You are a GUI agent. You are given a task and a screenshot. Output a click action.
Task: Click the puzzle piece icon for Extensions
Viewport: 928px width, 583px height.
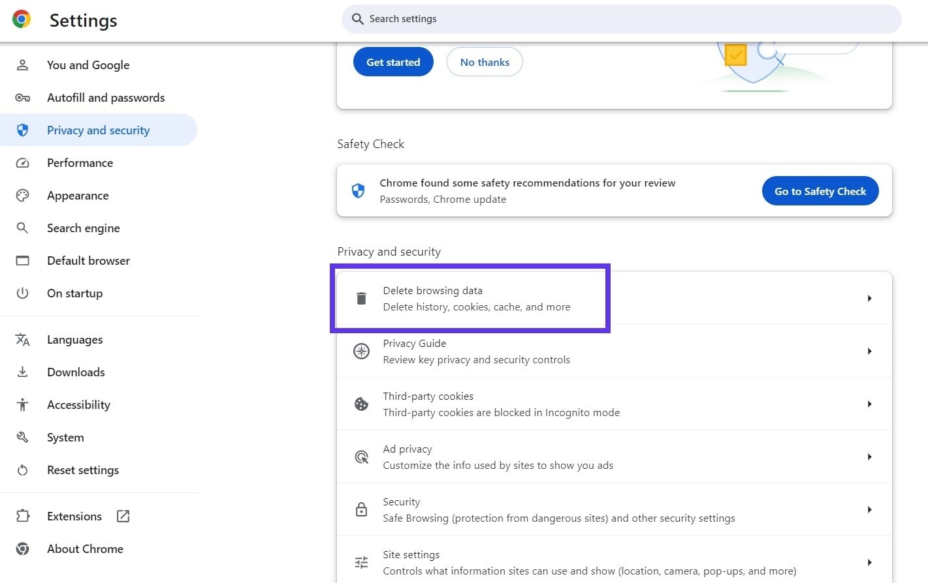coord(22,516)
